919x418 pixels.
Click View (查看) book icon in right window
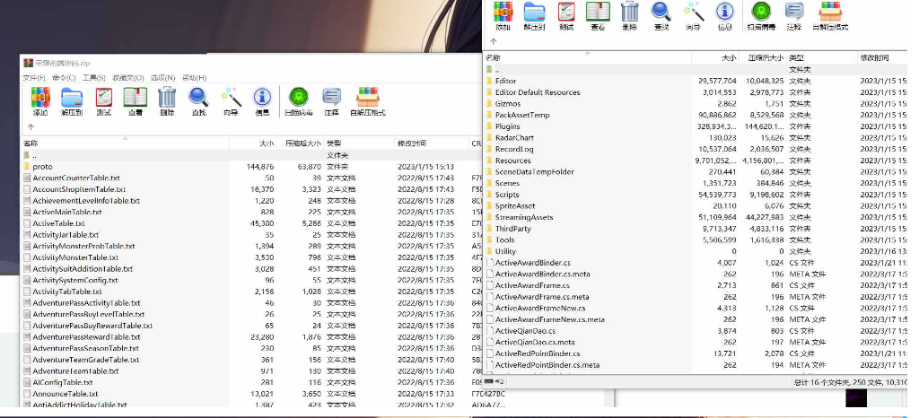[x=598, y=14]
